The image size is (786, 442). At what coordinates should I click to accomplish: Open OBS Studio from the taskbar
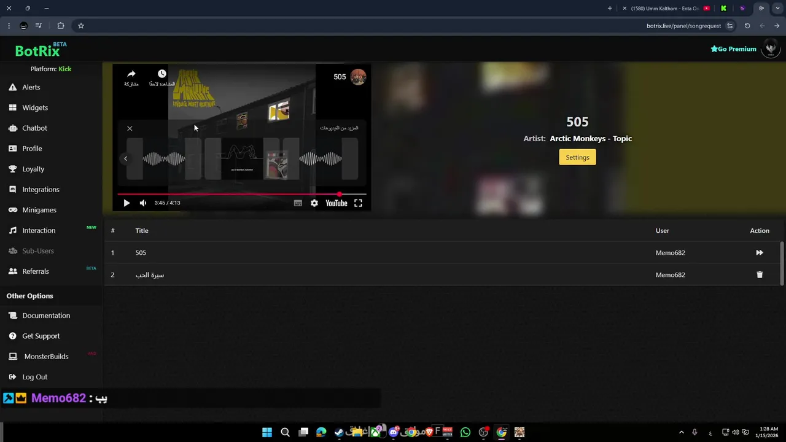[483, 432]
